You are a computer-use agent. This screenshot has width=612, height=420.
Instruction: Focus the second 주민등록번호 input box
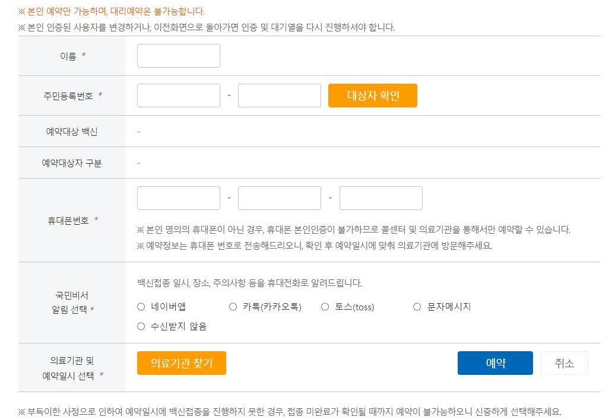point(280,96)
